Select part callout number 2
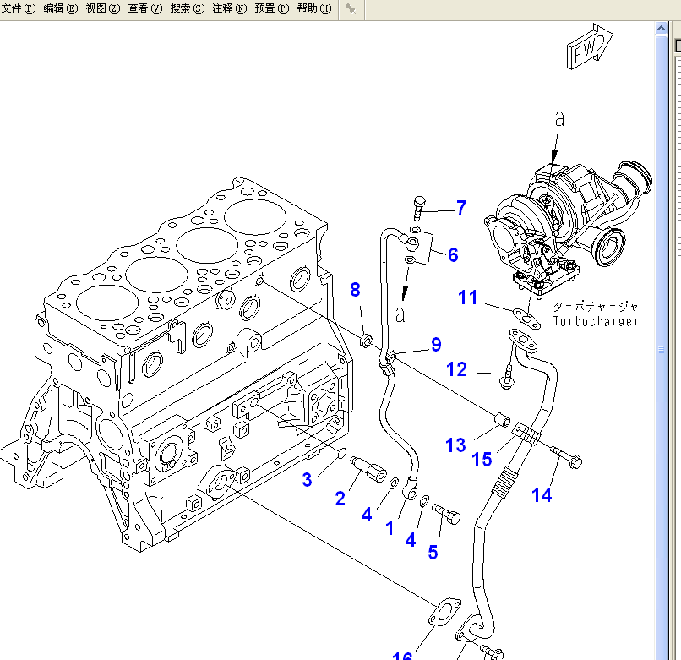Image resolution: width=681 pixels, height=660 pixels. point(340,499)
